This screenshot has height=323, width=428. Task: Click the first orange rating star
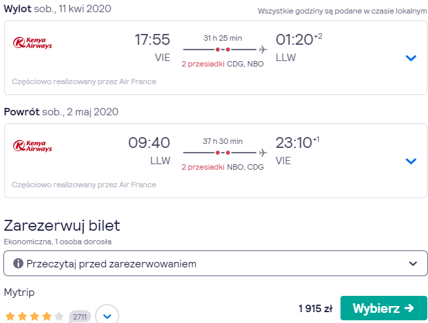pos(10,316)
